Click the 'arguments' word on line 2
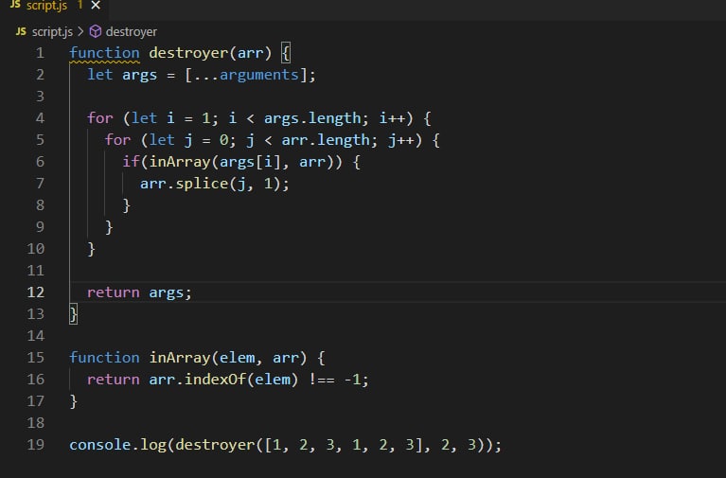Screen dimensions: 726x478 (x=258, y=75)
